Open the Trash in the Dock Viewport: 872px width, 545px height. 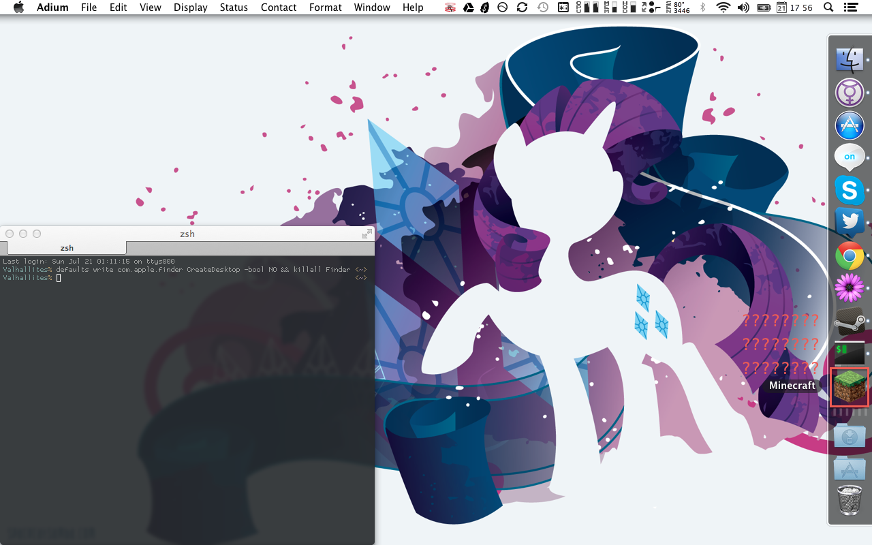tap(850, 501)
